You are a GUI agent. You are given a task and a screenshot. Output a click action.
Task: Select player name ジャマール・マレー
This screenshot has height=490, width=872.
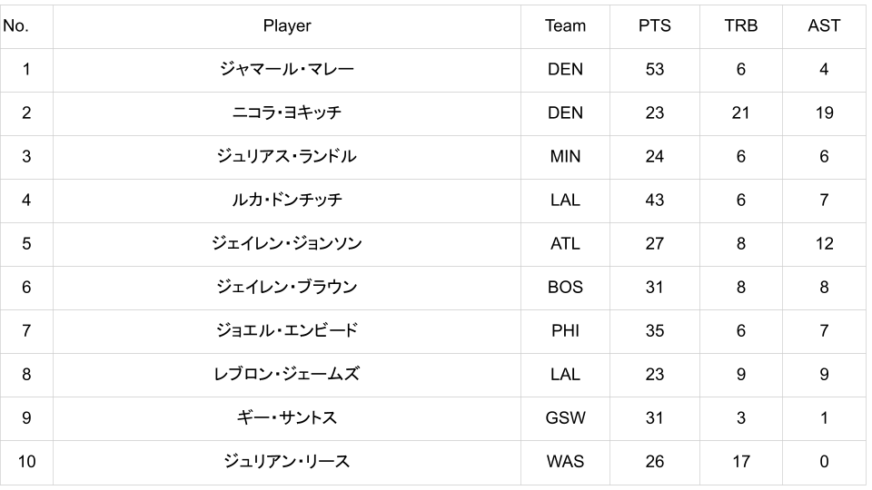(286, 69)
